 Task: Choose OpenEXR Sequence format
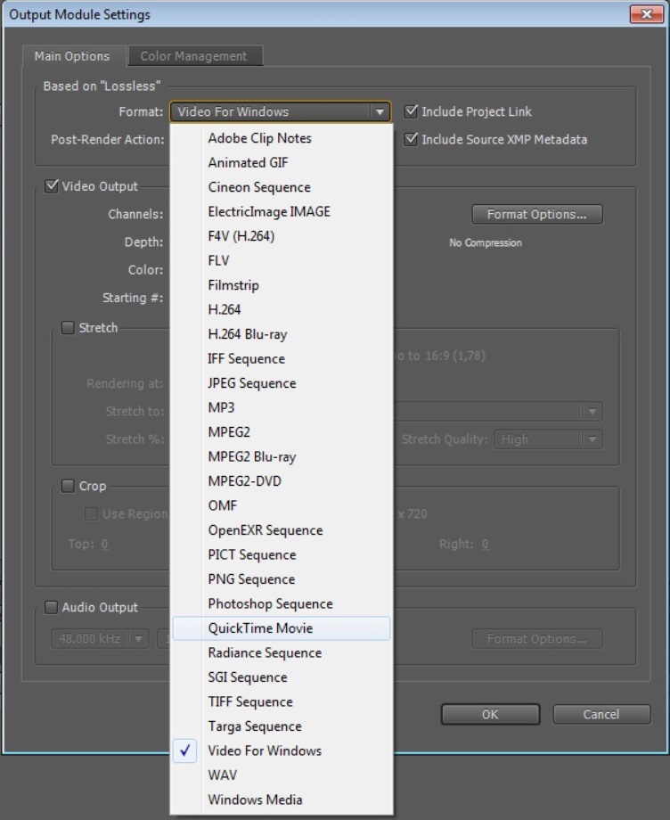265,530
